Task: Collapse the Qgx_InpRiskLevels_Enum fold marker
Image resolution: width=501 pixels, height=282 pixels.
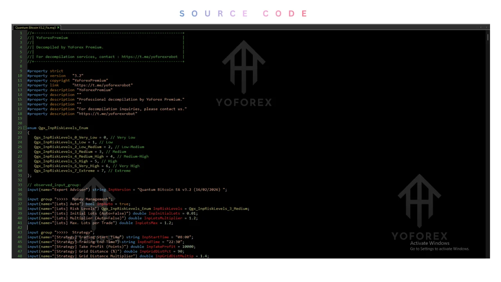Action: pyautogui.click(x=25, y=128)
